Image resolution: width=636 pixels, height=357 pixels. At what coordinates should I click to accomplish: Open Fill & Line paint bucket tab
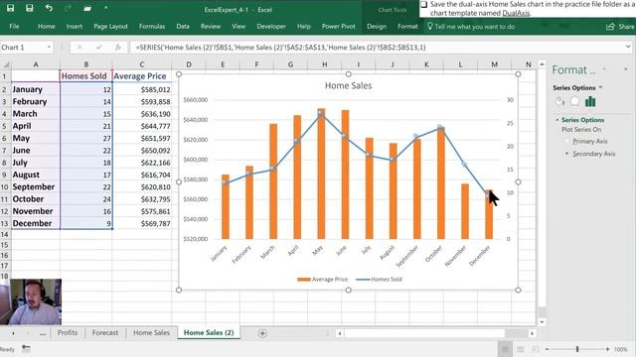(x=559, y=101)
